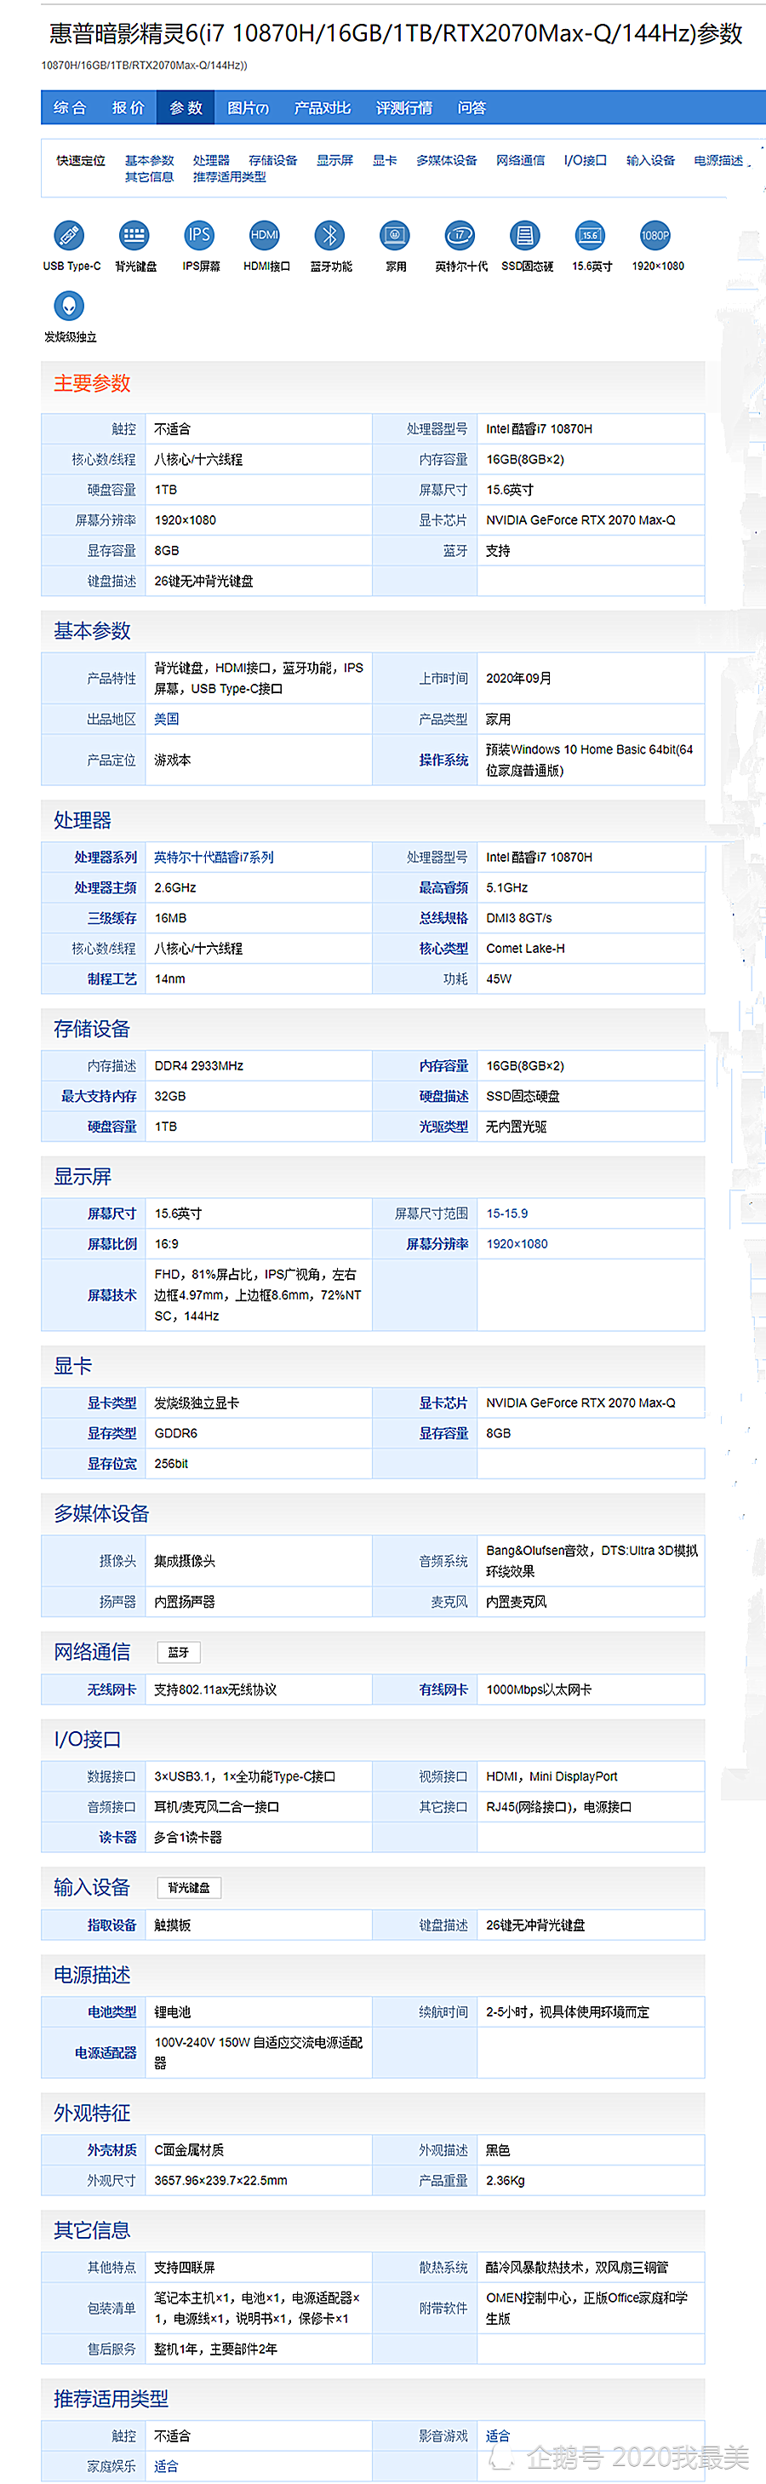Open the 问答 tab
This screenshot has width=766, height=2484.
point(472,108)
